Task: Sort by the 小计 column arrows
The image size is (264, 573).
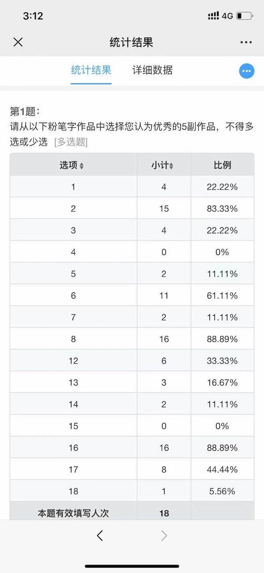Action: (171, 166)
